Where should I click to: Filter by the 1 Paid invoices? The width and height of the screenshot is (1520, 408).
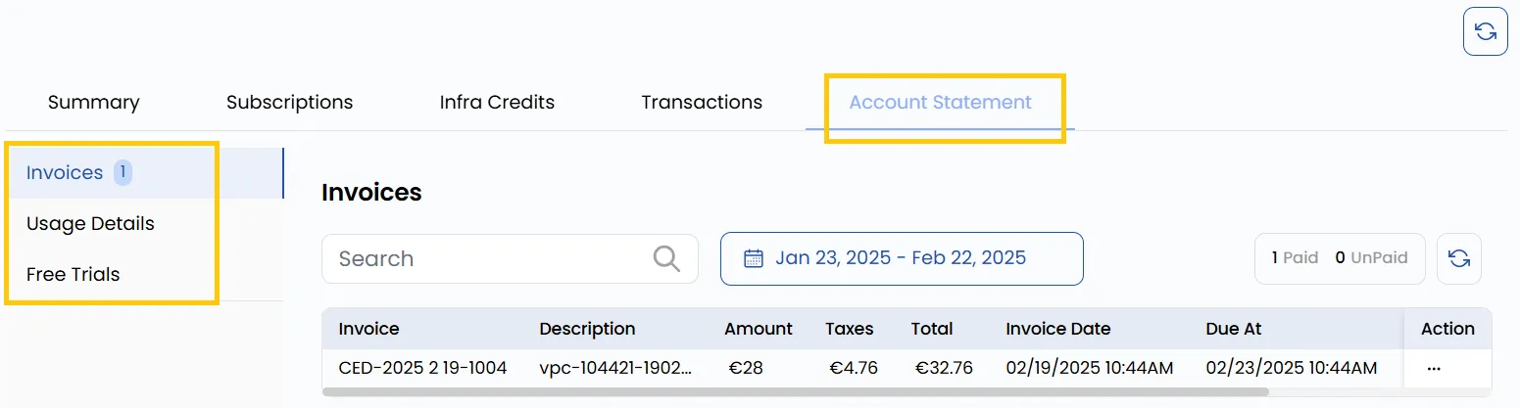(x=1295, y=258)
